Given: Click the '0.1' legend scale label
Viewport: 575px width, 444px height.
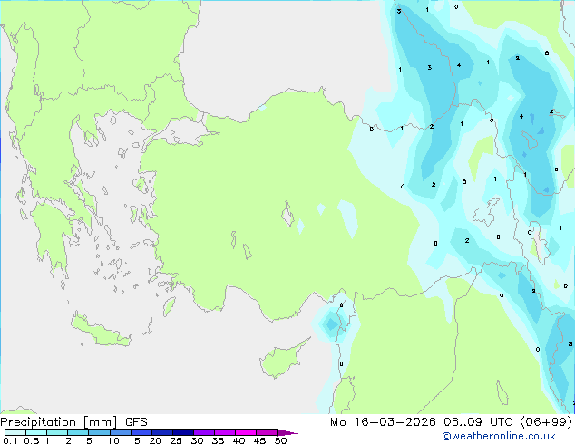Looking at the screenshot, I should click(x=10, y=440).
